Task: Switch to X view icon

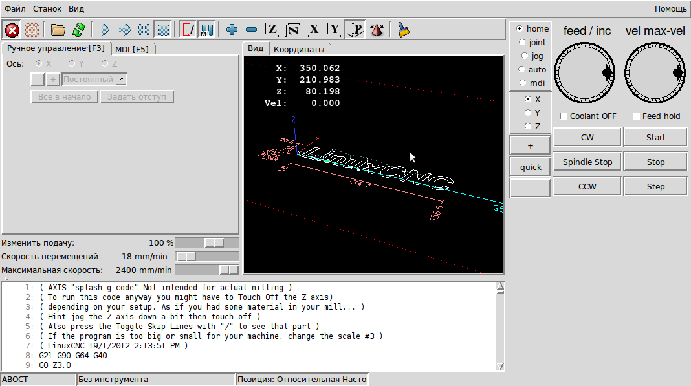Action: [x=313, y=30]
